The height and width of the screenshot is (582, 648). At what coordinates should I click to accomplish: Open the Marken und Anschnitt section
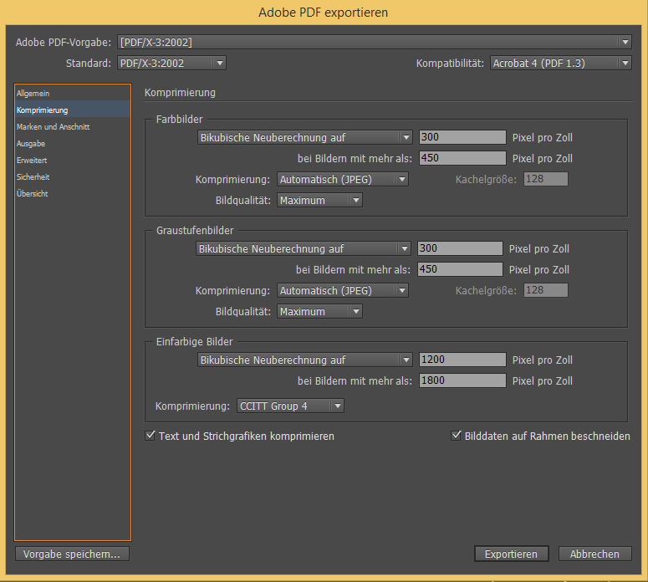point(53,127)
